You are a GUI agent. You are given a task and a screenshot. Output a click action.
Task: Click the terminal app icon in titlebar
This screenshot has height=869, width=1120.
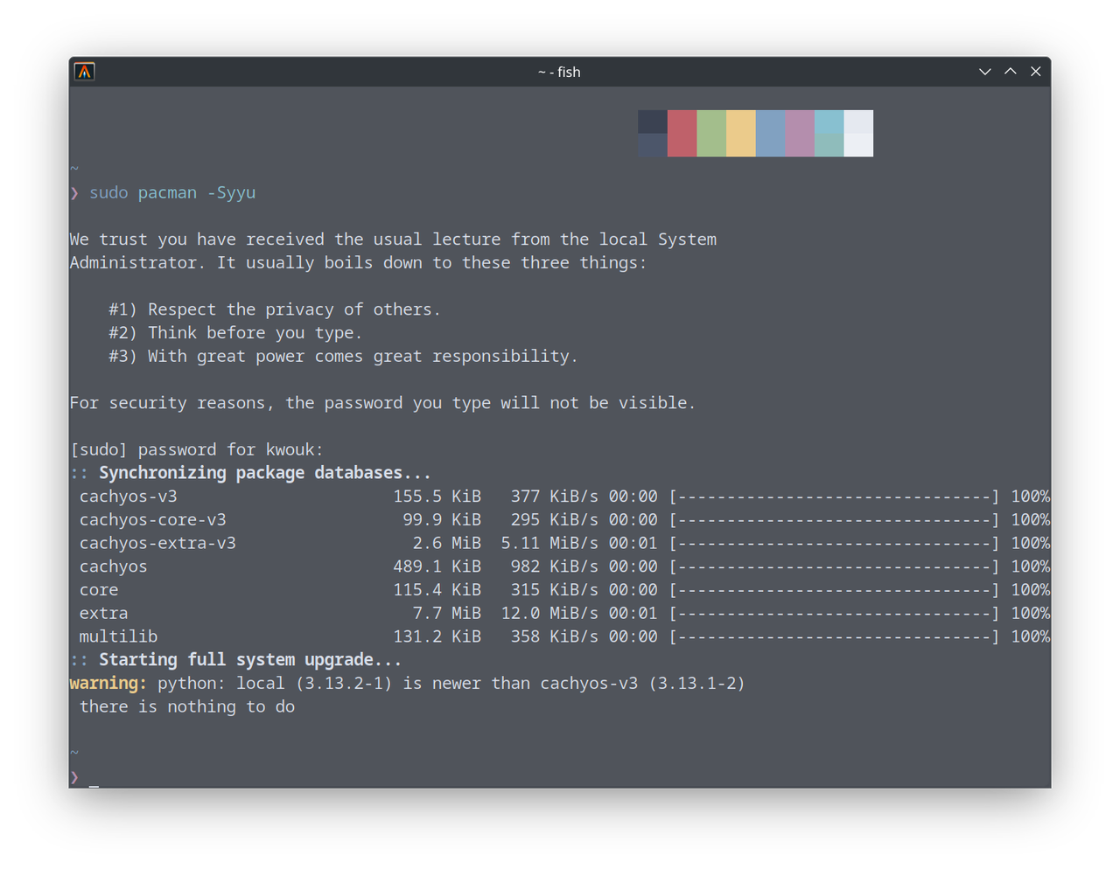[x=84, y=71]
